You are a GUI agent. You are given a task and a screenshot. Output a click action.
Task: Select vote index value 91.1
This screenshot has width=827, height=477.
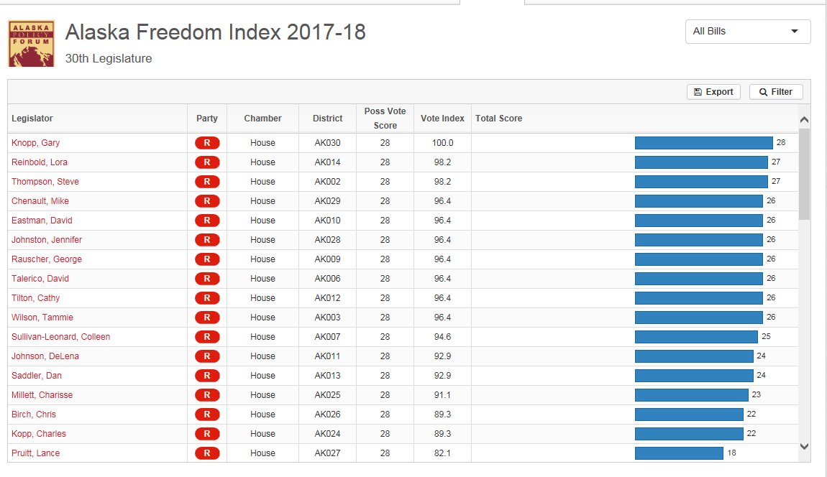(x=442, y=395)
